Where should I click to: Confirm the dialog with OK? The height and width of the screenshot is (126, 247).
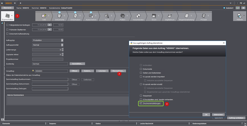(x=205, y=114)
